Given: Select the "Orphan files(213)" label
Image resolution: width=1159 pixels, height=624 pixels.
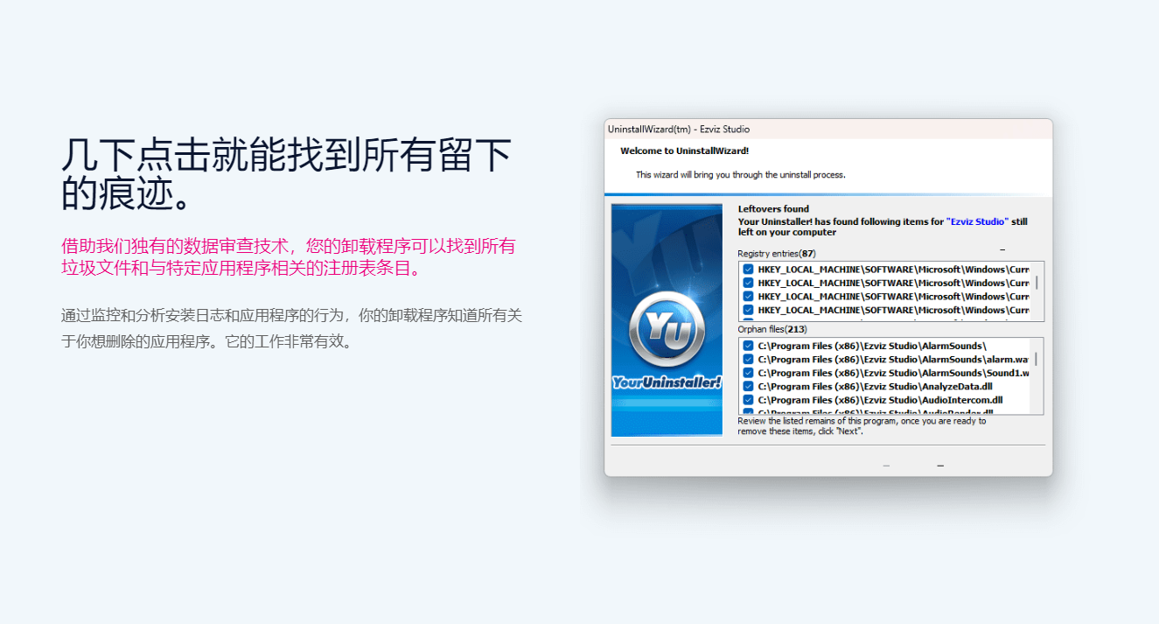Looking at the screenshot, I should point(772,329).
